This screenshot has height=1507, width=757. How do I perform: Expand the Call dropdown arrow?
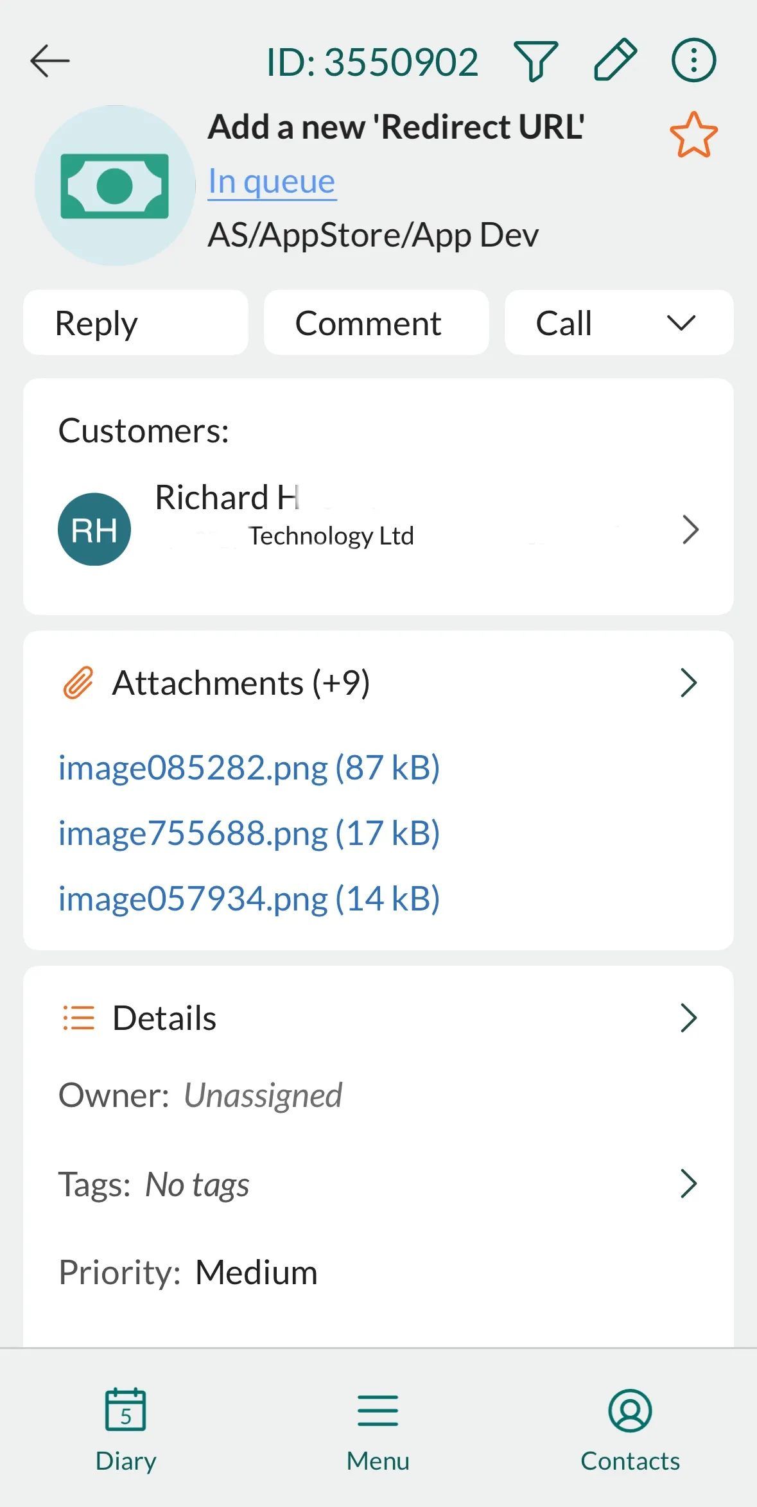pos(681,323)
